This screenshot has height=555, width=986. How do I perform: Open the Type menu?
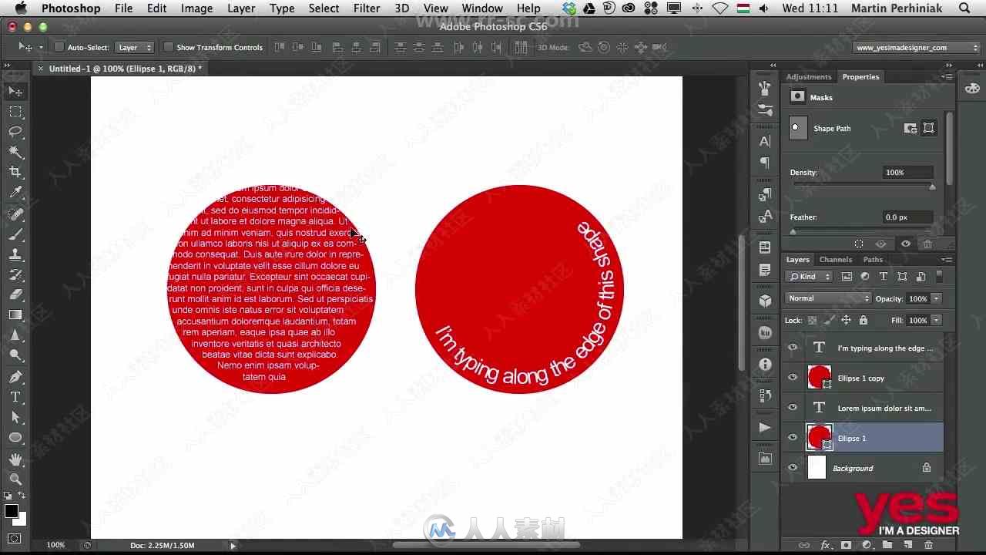[282, 8]
